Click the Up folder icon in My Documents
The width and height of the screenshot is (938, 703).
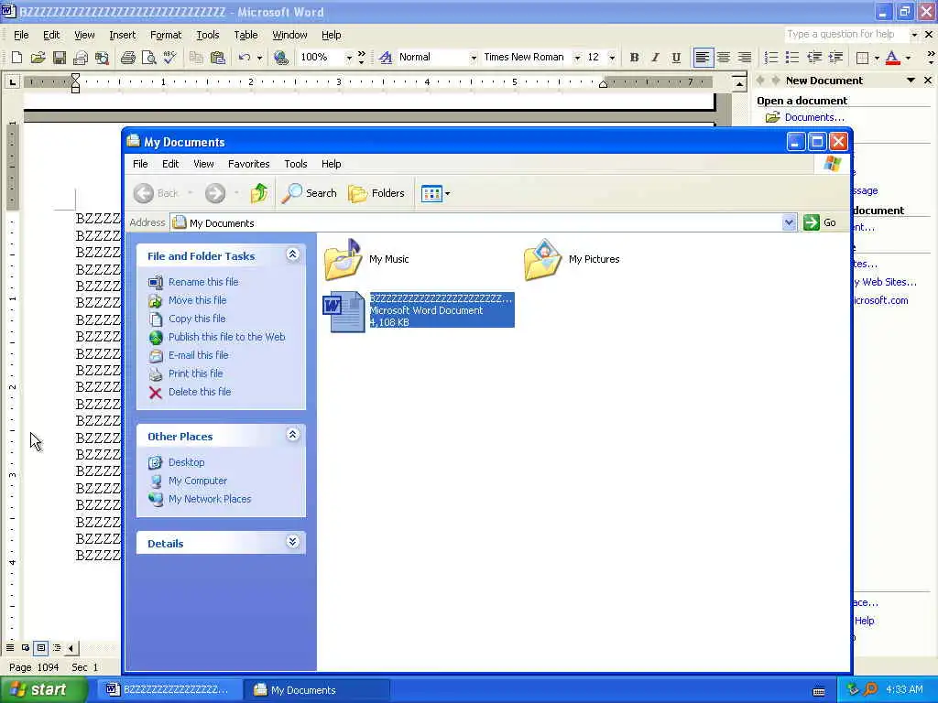(259, 193)
